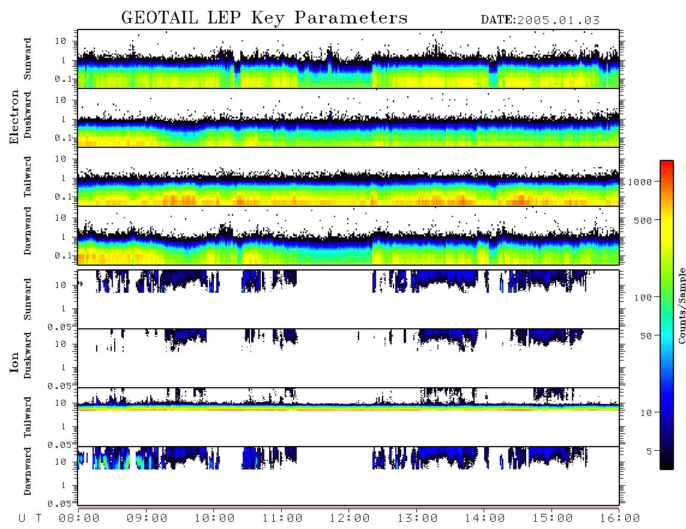This screenshot has width=686, height=529.
Task: Click the Electron Duskward panel label
Action: coord(28,115)
